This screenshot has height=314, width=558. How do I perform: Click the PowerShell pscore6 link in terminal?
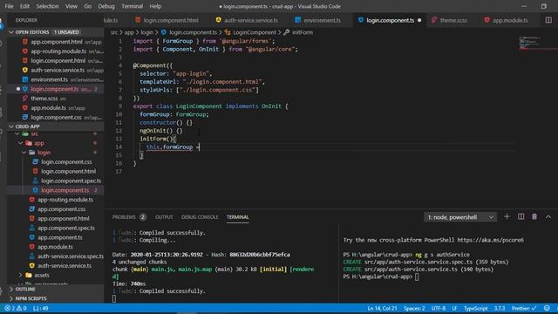[490, 240]
